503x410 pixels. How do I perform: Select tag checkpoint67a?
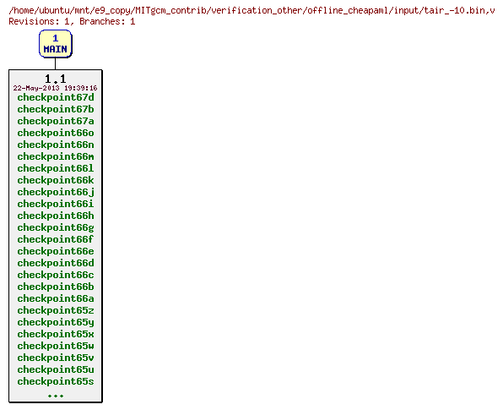(x=56, y=121)
